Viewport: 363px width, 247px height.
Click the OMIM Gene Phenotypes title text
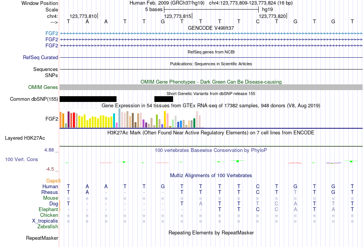[x=211, y=82]
